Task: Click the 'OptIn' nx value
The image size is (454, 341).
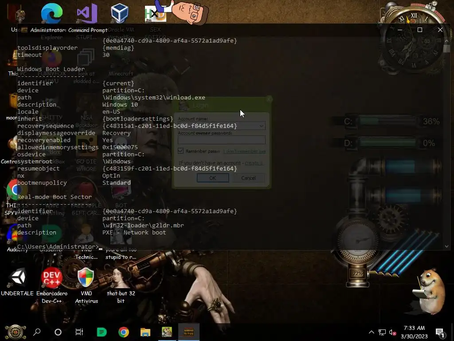Action: click(111, 176)
